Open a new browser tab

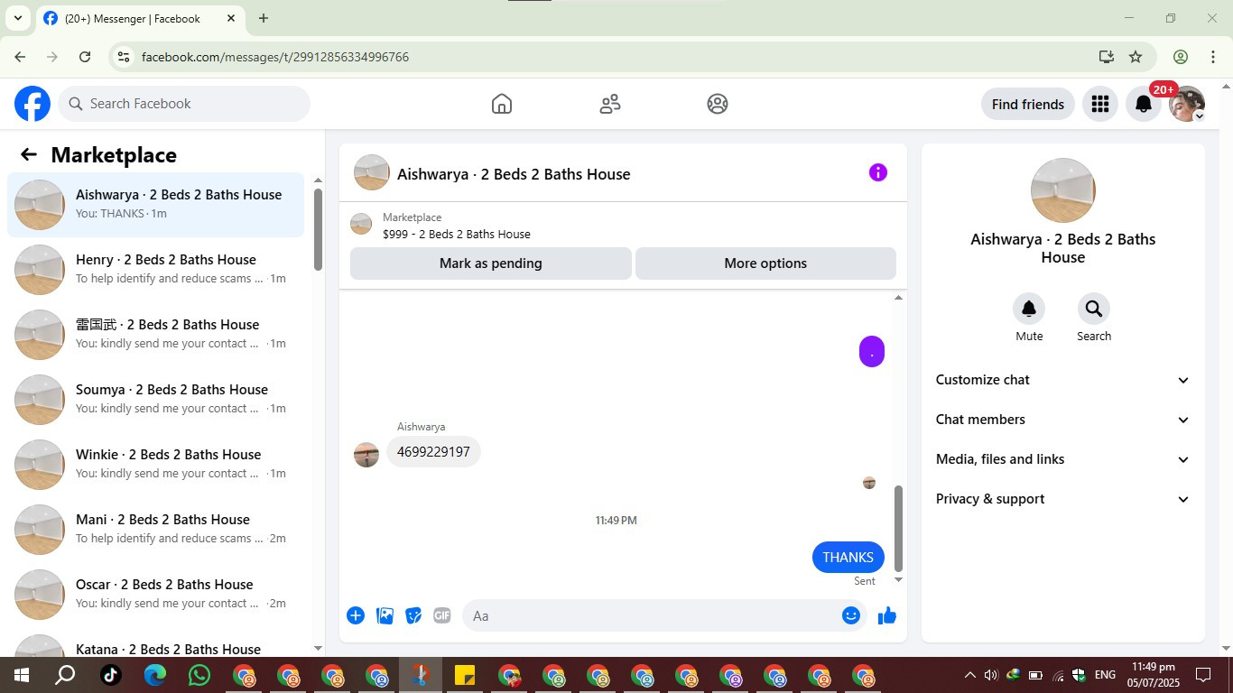264,18
